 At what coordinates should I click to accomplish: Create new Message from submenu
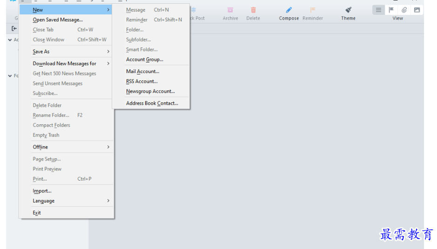pyautogui.click(x=151, y=10)
